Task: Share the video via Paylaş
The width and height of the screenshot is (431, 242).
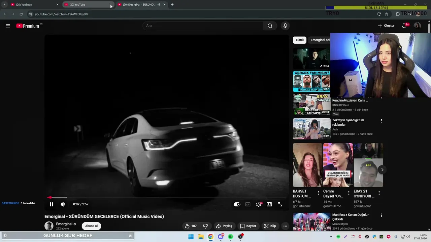Action: pyautogui.click(x=224, y=226)
